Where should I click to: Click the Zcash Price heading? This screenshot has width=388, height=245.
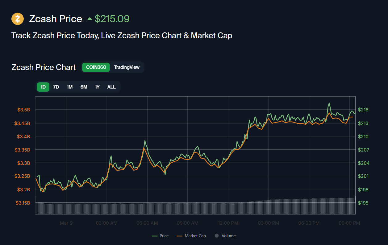coord(56,19)
